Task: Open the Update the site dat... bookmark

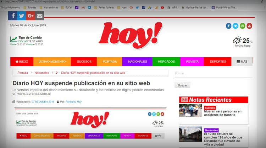Action: click(x=195, y=7)
